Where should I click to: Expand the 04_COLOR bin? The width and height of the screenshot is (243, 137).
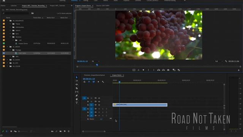click(7, 66)
